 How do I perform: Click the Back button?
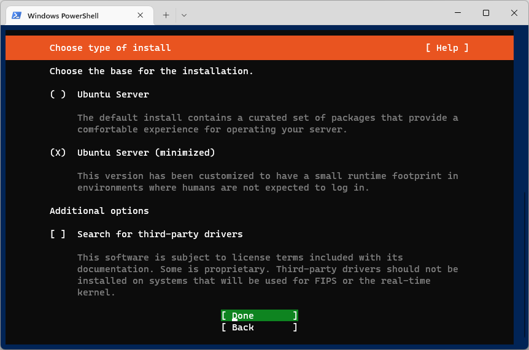pyautogui.click(x=260, y=327)
